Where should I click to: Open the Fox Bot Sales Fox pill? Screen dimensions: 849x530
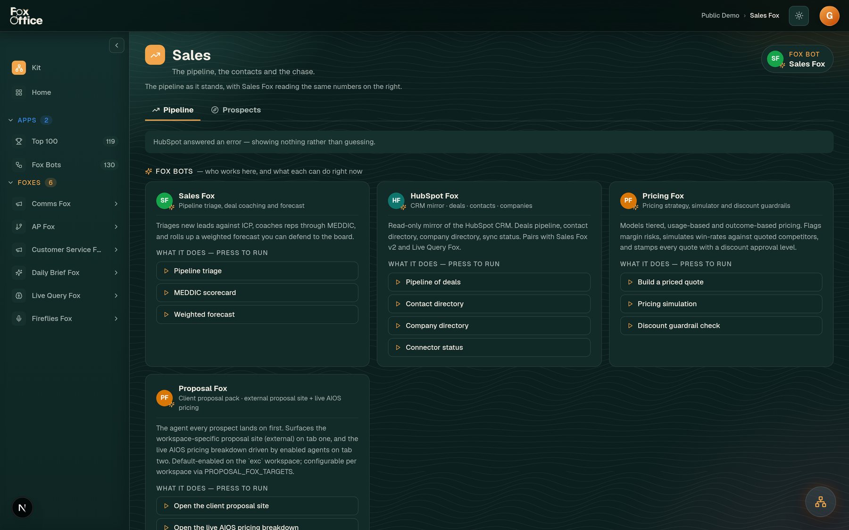pyautogui.click(x=797, y=59)
